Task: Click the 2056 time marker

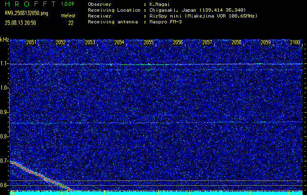Action: point(178,42)
